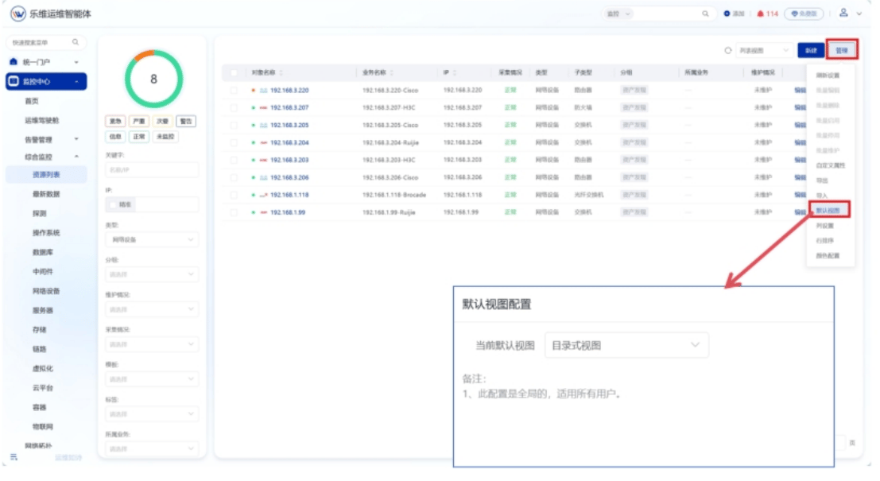Check the row checkbox for 192.168.3.203
The image size is (880, 481).
[x=234, y=160]
